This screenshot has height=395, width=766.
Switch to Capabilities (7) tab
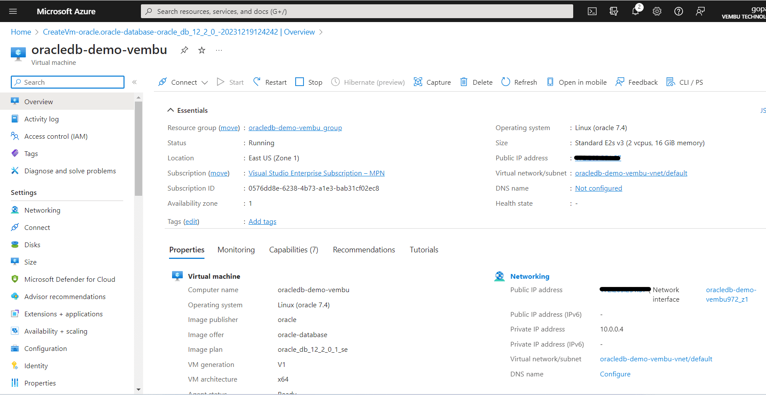point(294,250)
